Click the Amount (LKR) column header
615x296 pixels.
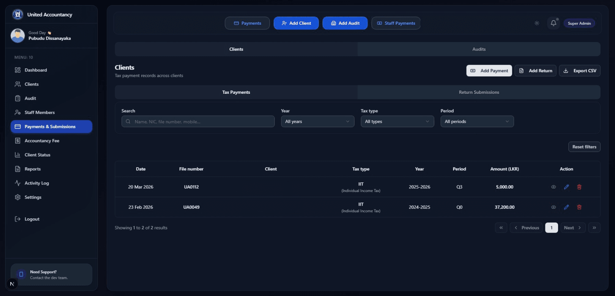click(505, 169)
